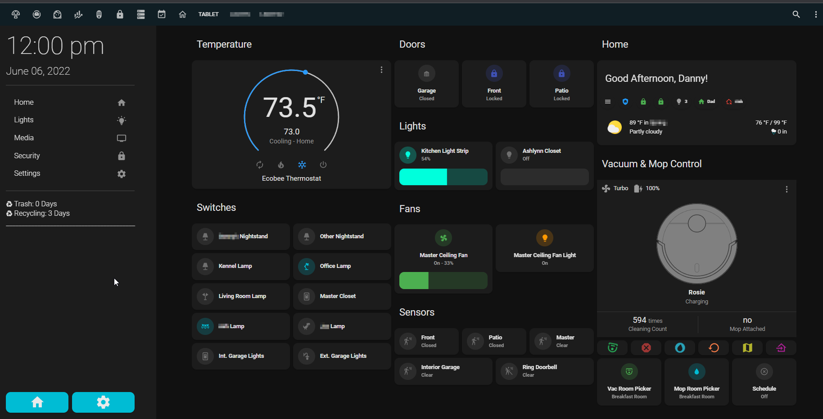The image size is (823, 419).
Task: Stop the vacuum with red X button
Action: (x=646, y=348)
